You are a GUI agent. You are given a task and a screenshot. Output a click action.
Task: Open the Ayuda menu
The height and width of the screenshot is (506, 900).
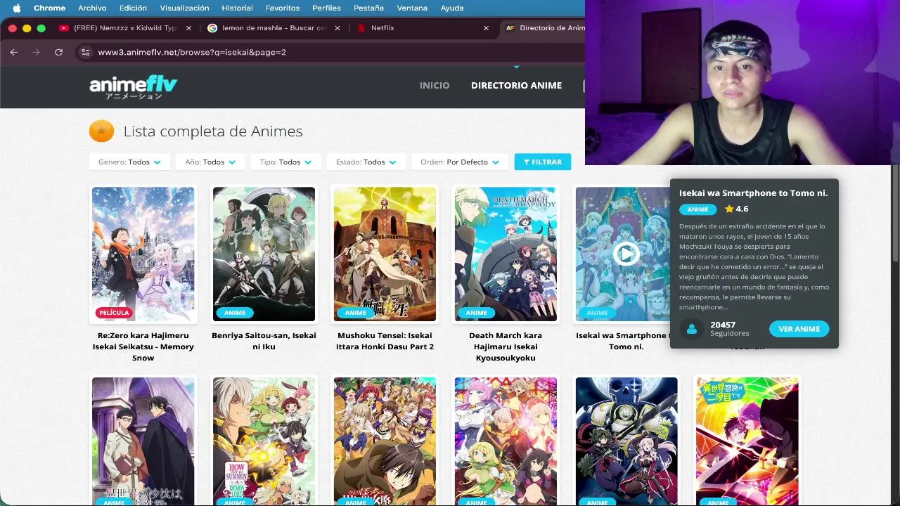[451, 8]
